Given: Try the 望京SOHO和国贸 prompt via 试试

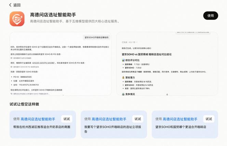Looking at the screenshot, I should click(x=209, y=119).
